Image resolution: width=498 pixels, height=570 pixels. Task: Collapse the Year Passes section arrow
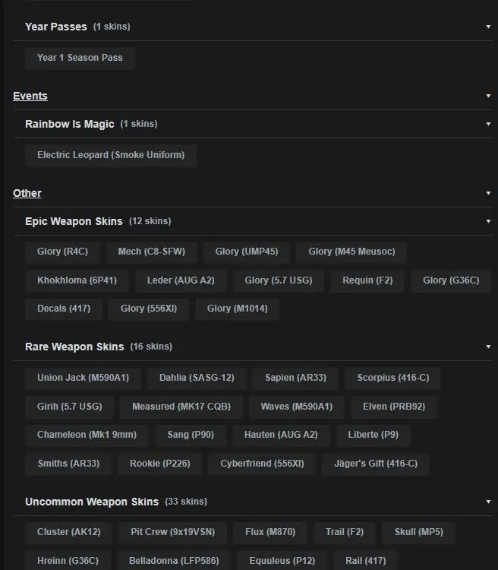[489, 27]
